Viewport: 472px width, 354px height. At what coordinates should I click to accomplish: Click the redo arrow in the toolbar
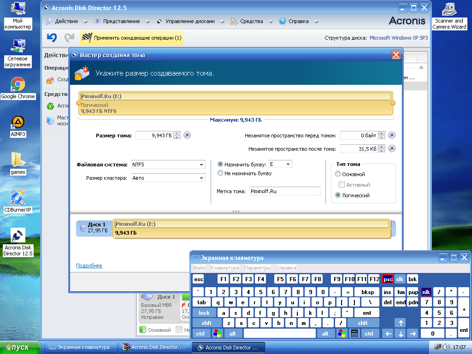coord(69,38)
